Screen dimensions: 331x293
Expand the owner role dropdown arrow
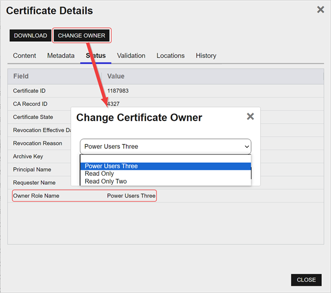click(246, 147)
